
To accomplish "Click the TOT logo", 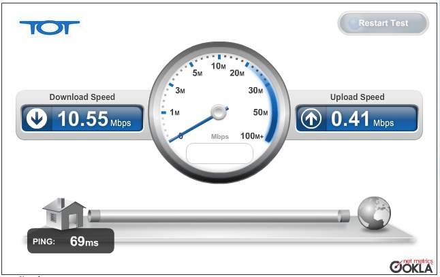I will [x=50, y=28].
